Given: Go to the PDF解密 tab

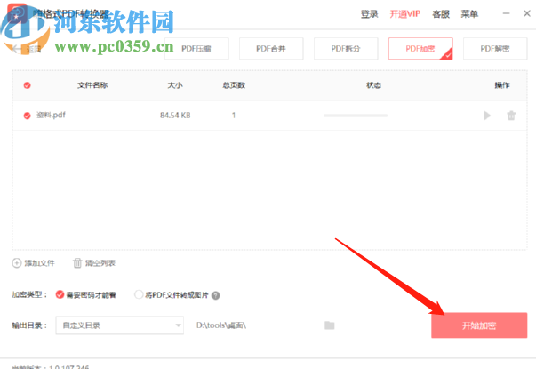Looking at the screenshot, I should pos(495,49).
